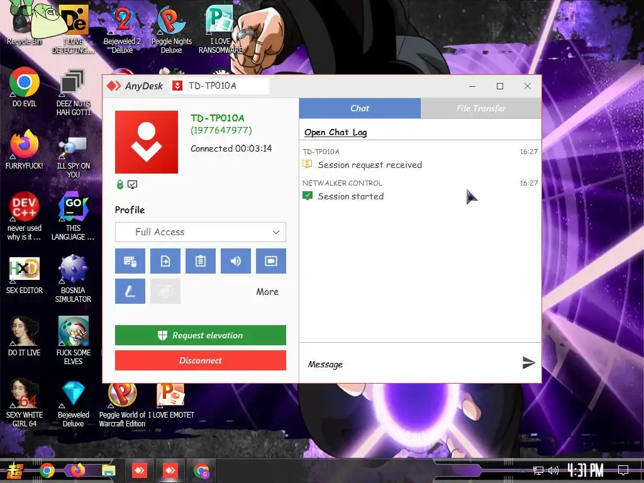This screenshot has width=644, height=483.
Task: Select the DO IT LIVE portrait shortcut
Action: tap(25, 336)
